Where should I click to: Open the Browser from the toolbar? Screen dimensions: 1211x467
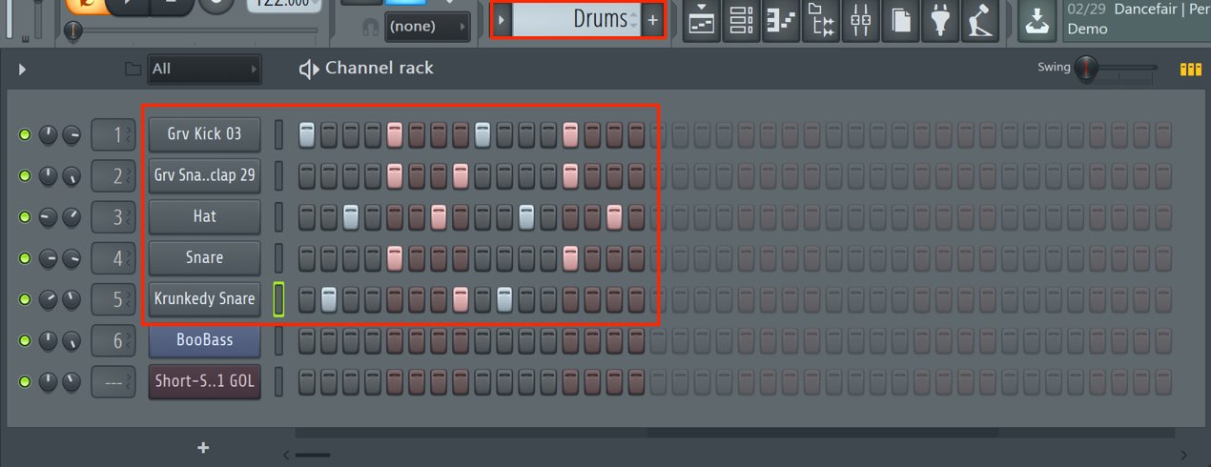(821, 21)
